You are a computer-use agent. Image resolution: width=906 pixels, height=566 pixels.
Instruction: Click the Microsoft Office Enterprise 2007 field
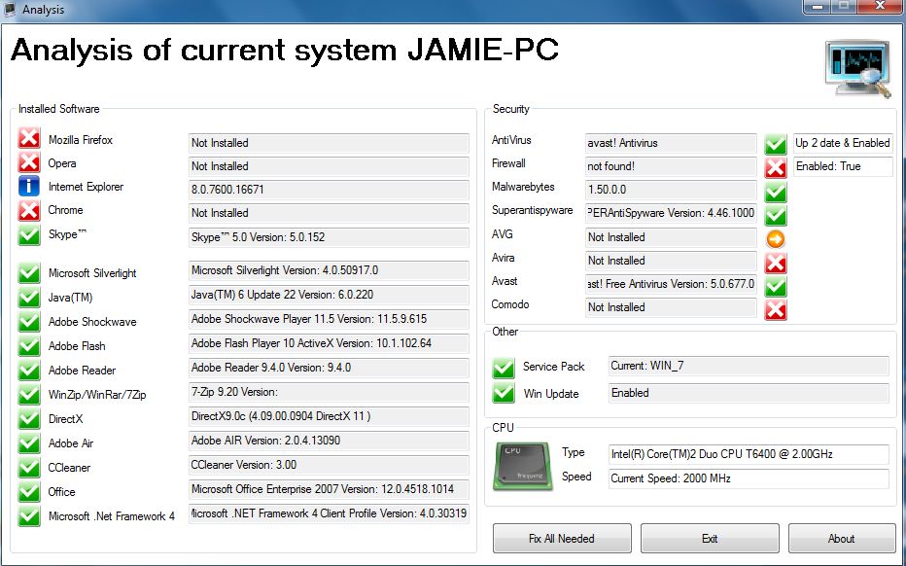[x=329, y=488]
